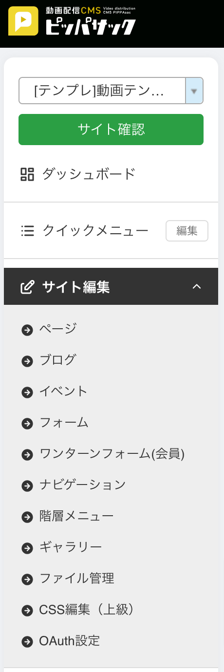Viewport: 224px width, 672px height.
Task: Click the arrow icon next to OAuth設定
Action: [x=27, y=642]
